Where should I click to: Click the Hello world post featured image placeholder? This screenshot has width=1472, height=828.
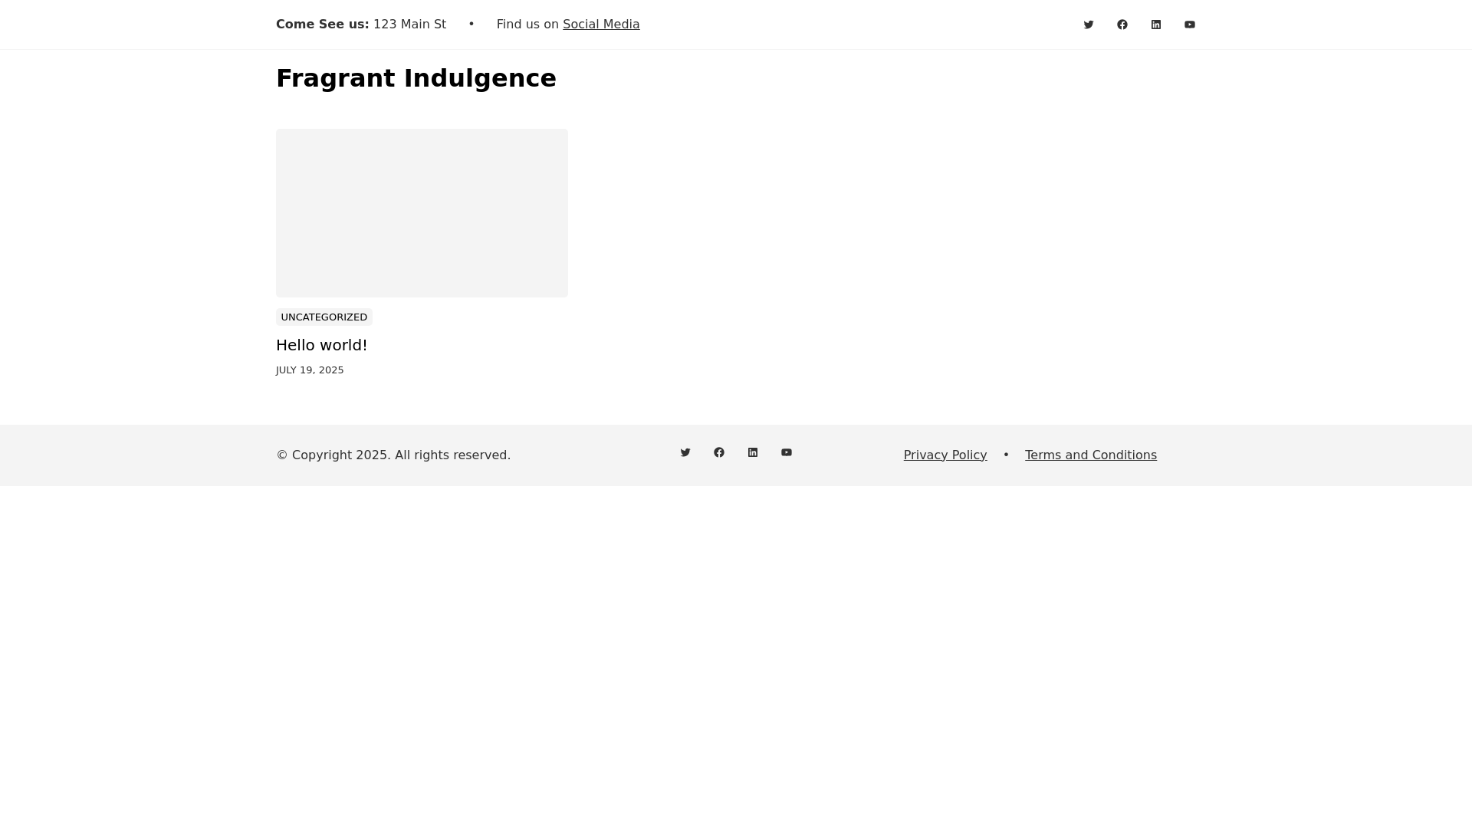pos(422,213)
